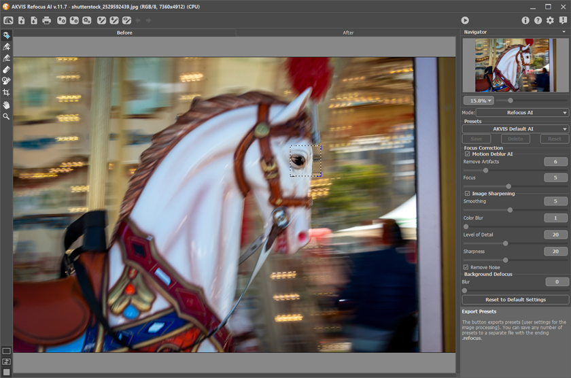This screenshot has height=378, width=571.
Task: Click the Level of Detail value field
Action: [555, 235]
